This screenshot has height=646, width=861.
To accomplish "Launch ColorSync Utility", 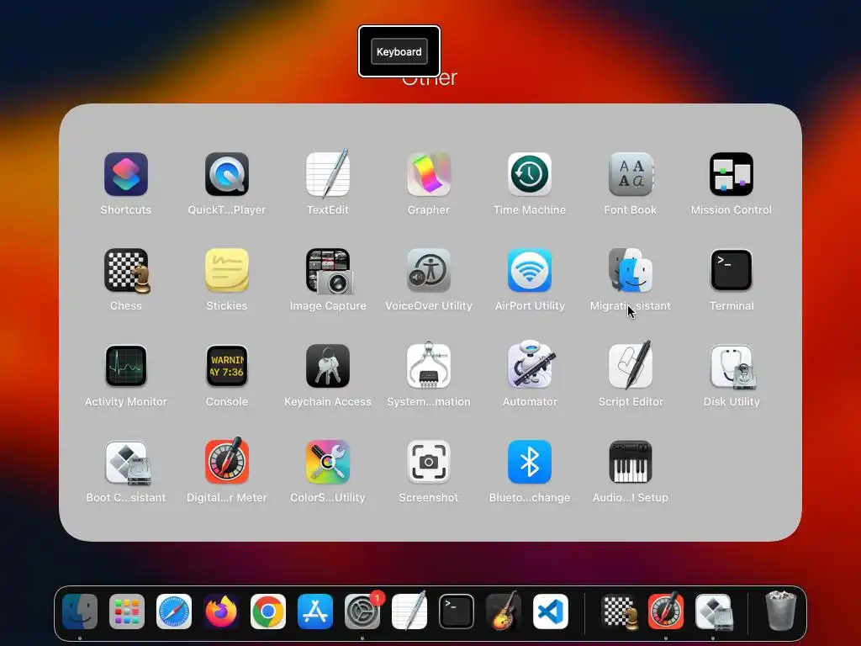I will click(x=328, y=463).
